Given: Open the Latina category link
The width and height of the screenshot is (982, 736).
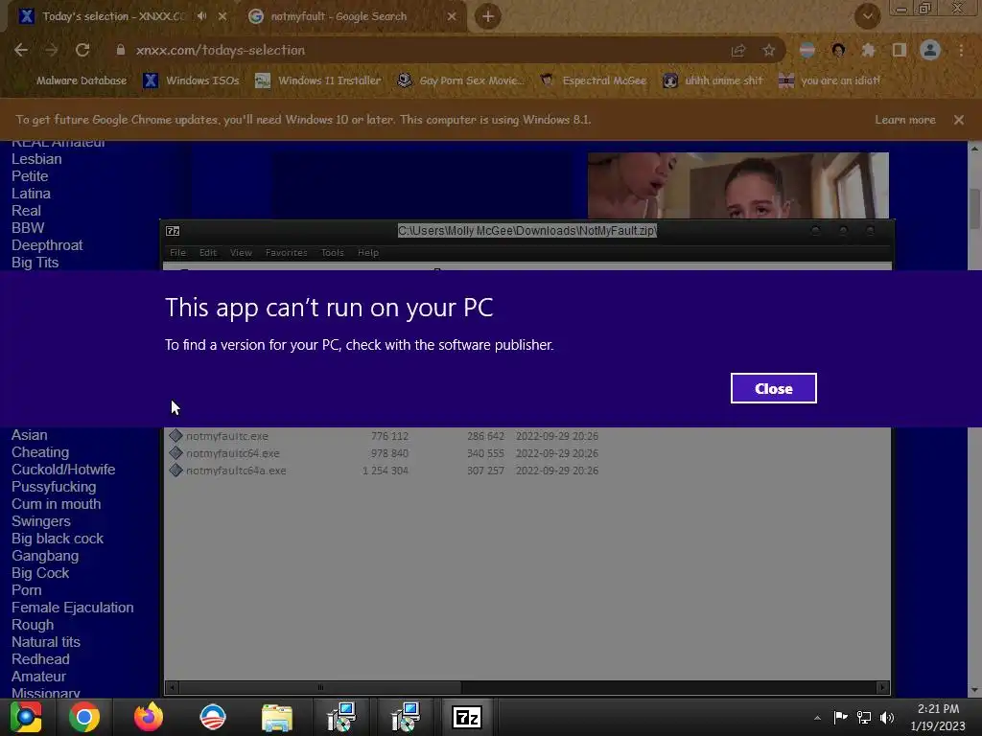Looking at the screenshot, I should [31, 194].
